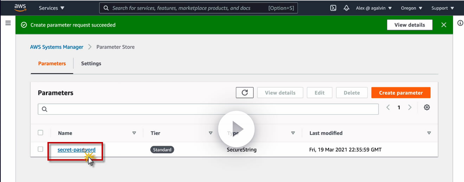Viewport: 464px width, 182px height.
Task: Play the video overlay button
Action: [236, 129]
